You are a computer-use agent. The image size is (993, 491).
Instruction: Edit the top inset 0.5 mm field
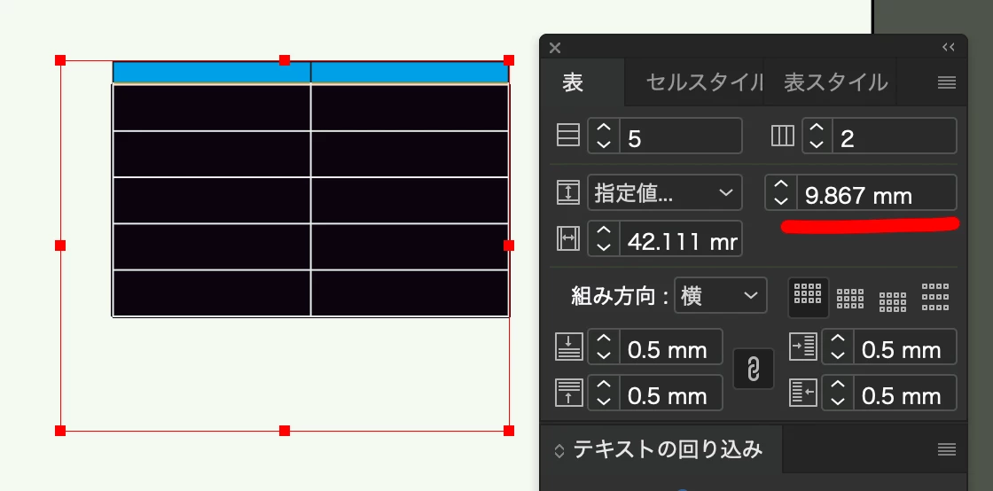pyautogui.click(x=671, y=347)
